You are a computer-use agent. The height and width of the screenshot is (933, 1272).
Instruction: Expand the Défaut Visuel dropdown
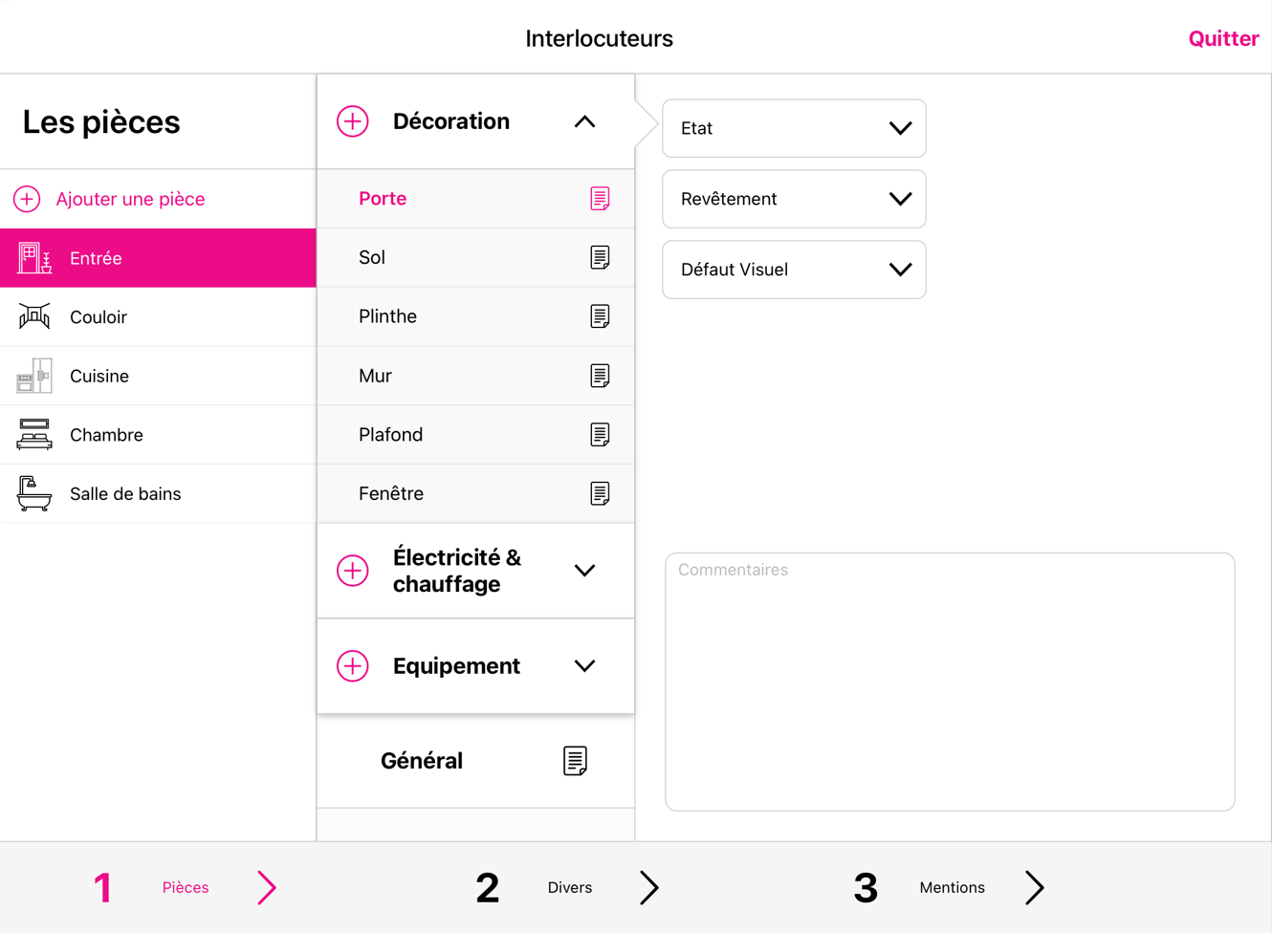[794, 270]
